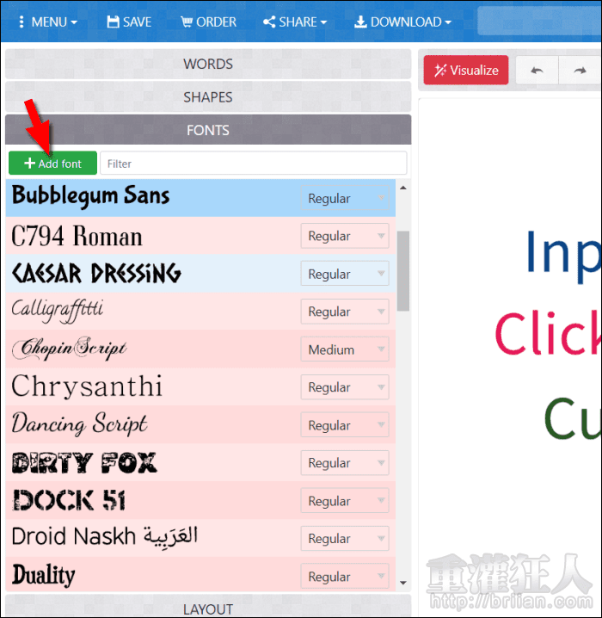602x618 pixels.
Task: Open Dancing Script style dropdown
Action: [345, 425]
